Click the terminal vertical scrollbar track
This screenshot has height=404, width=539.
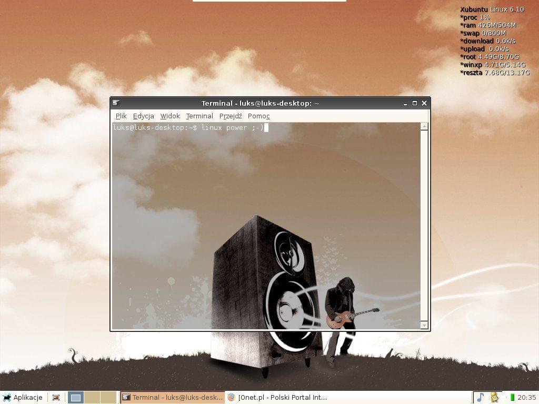point(424,226)
